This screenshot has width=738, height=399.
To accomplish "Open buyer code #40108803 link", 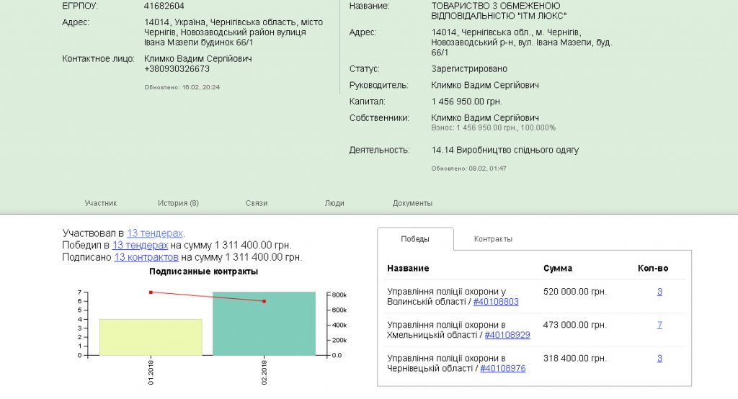I will click(495, 302).
